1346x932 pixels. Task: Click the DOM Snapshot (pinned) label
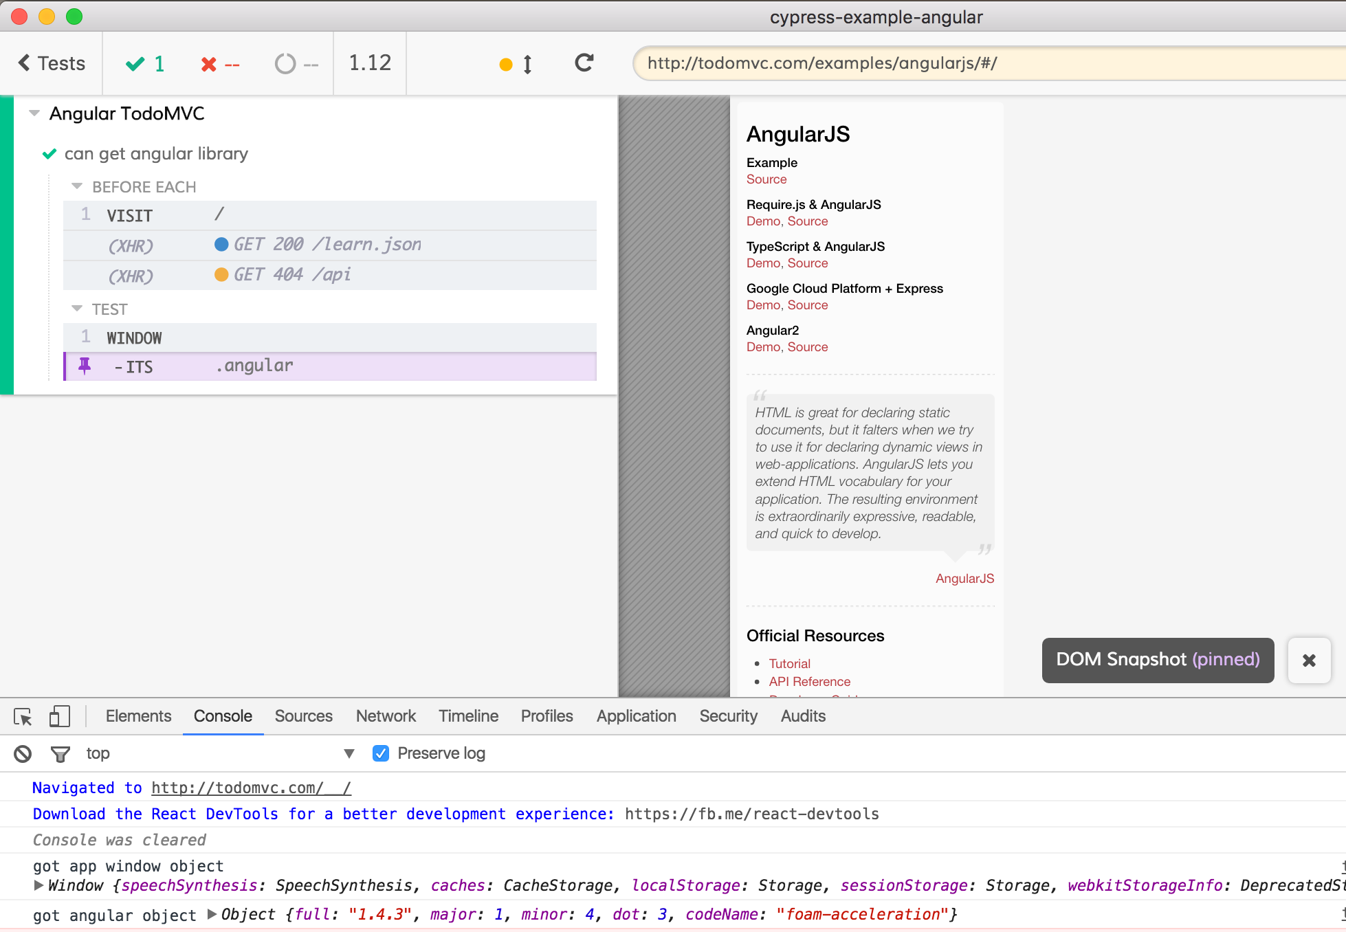1158,660
